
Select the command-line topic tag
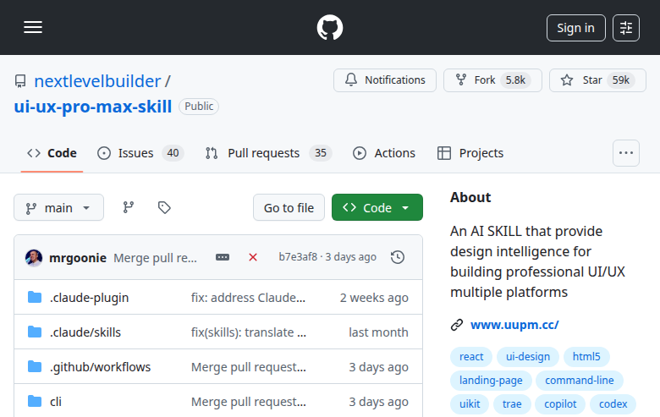pyautogui.click(x=580, y=381)
